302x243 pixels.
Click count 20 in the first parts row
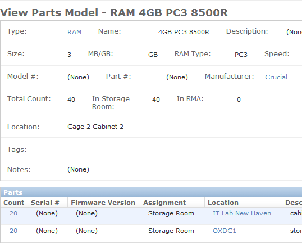(x=13, y=213)
